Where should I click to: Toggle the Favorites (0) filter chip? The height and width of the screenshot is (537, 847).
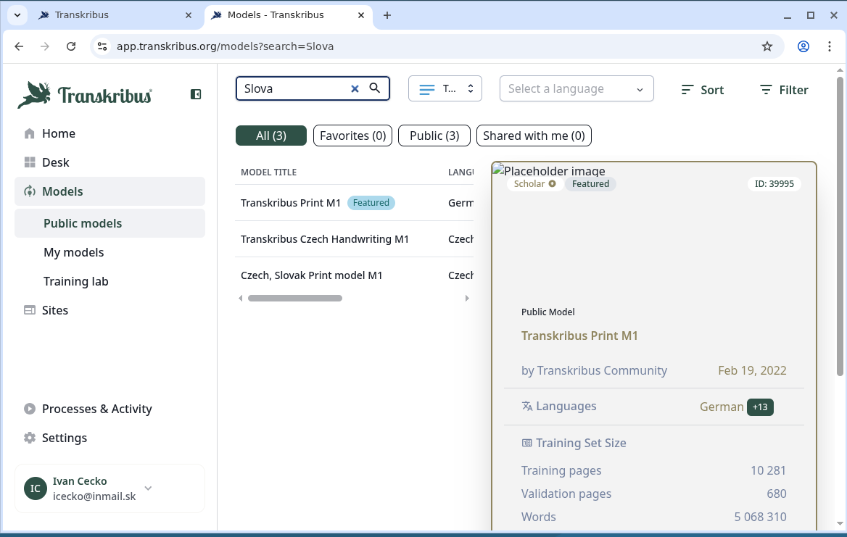pyautogui.click(x=352, y=136)
